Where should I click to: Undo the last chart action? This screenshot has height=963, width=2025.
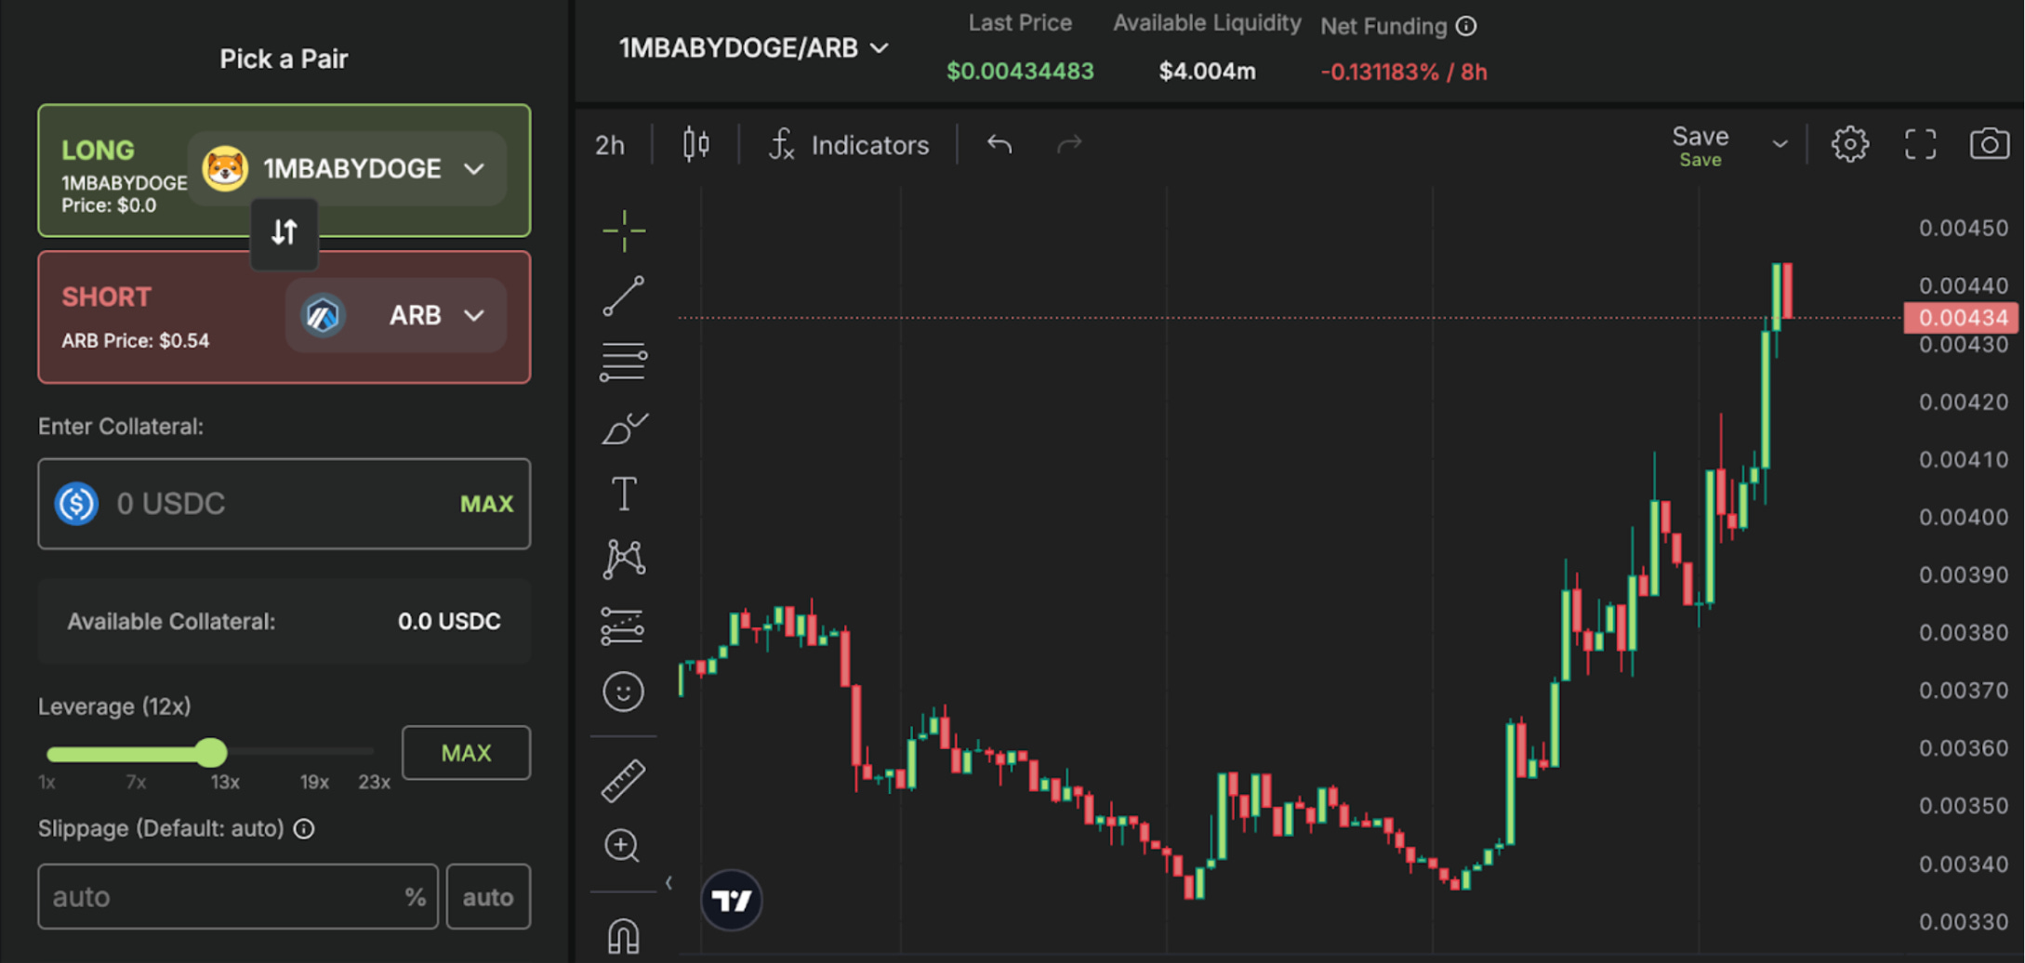(999, 144)
